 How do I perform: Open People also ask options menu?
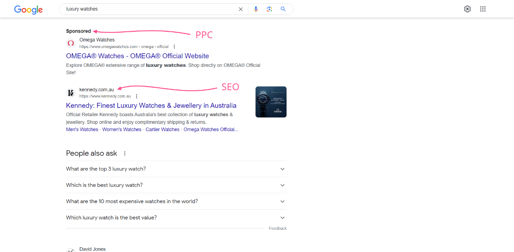pos(125,153)
